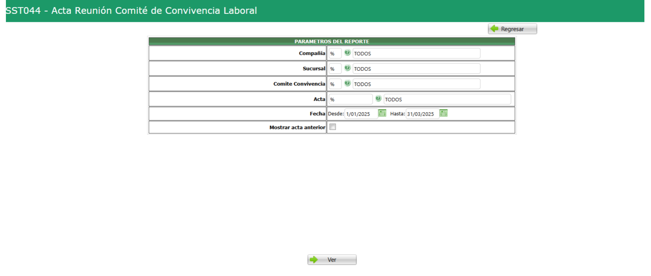Click the Regresar button
Screen dimensions: 651x276
pos(512,29)
